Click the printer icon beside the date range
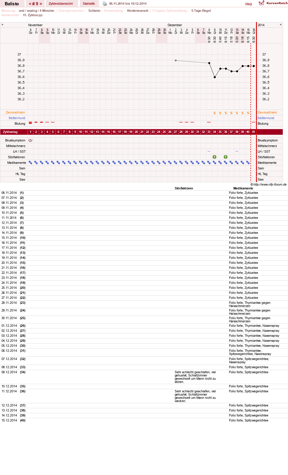Image resolution: width=288 pixels, height=475 pixels. pos(105,4)
